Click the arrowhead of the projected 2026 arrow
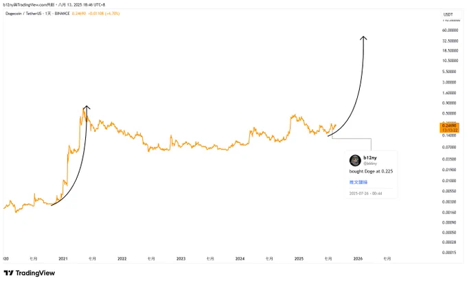 pos(363,38)
